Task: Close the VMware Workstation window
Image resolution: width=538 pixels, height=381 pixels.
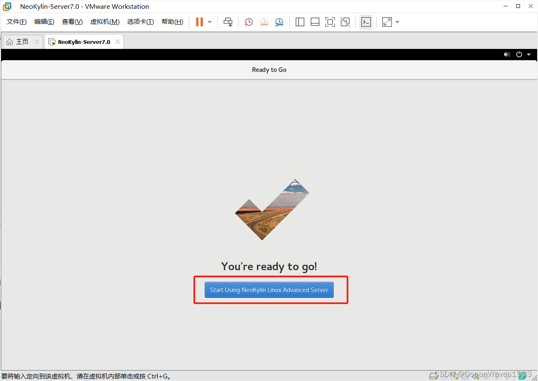Action: tap(530, 6)
